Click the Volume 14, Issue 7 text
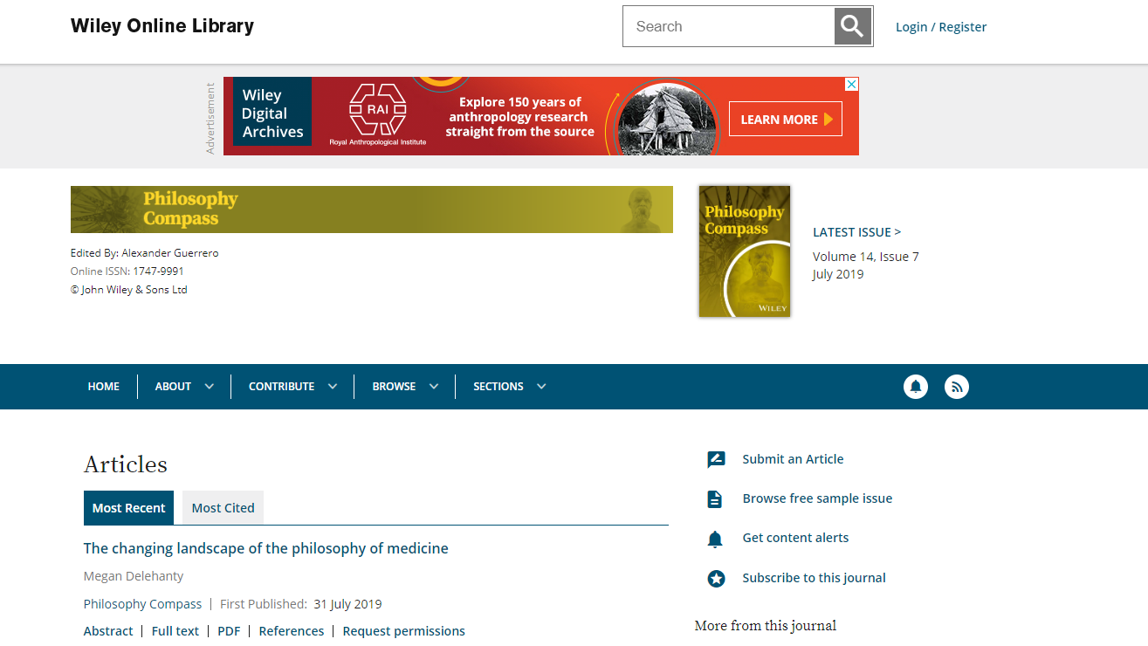This screenshot has height=646, width=1148. tap(866, 257)
